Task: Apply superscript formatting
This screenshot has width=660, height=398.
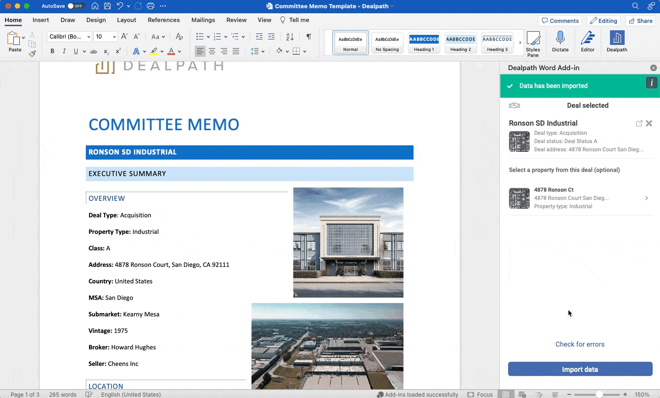Action: 118,51
